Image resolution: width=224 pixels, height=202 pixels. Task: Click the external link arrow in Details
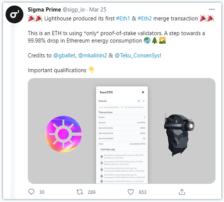click(x=143, y=101)
